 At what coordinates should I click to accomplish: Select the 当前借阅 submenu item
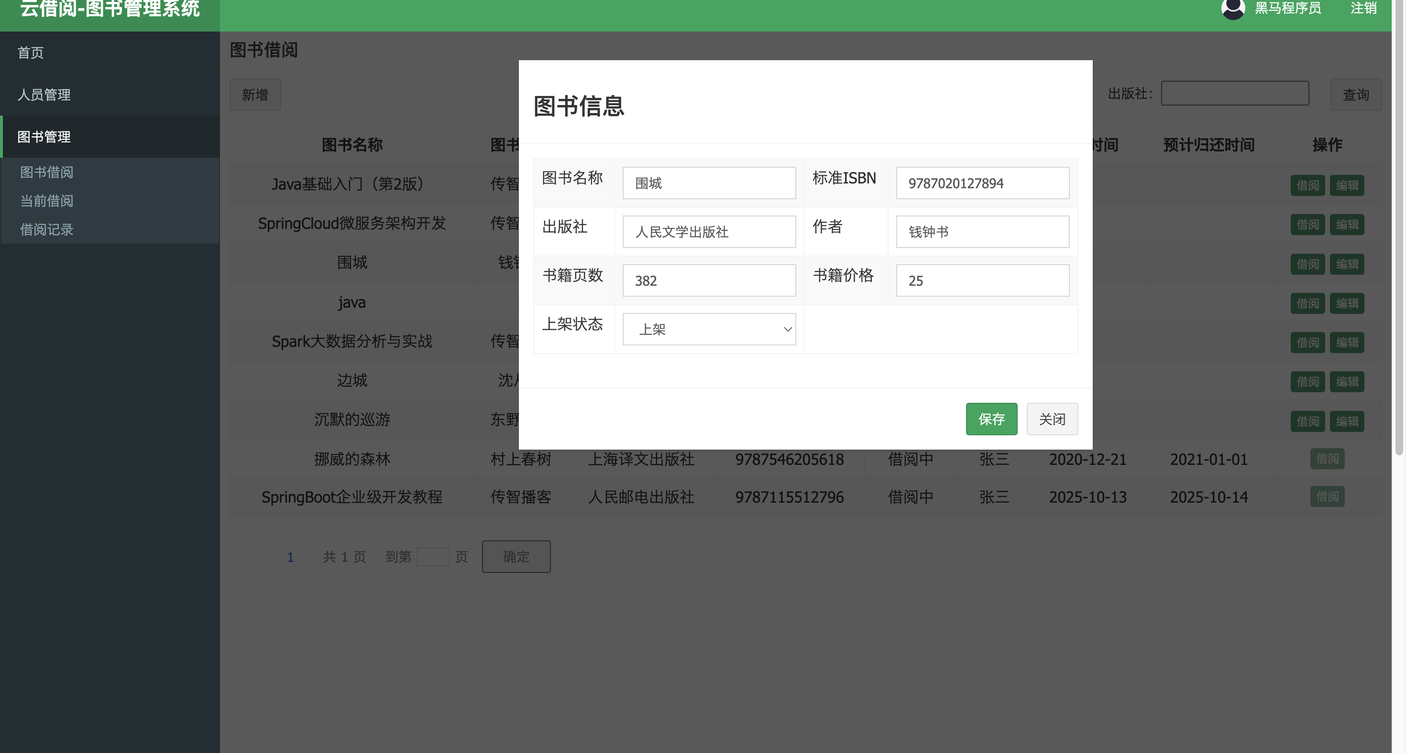46,201
